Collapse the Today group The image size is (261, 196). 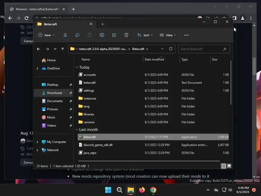tap(77, 67)
